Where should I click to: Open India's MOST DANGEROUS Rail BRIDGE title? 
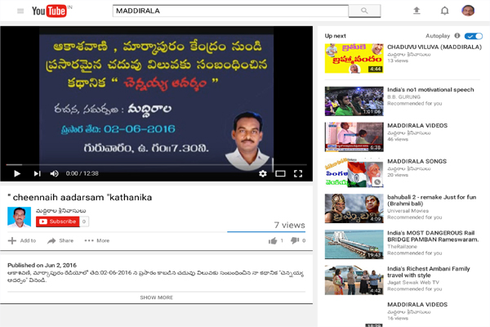(x=433, y=236)
